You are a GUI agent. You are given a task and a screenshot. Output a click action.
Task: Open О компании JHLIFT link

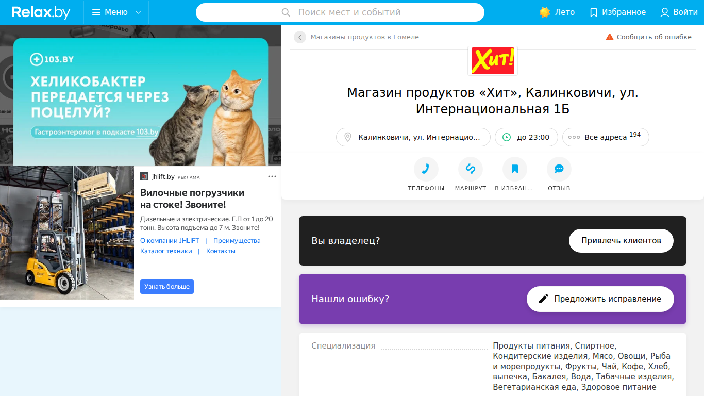(x=170, y=241)
